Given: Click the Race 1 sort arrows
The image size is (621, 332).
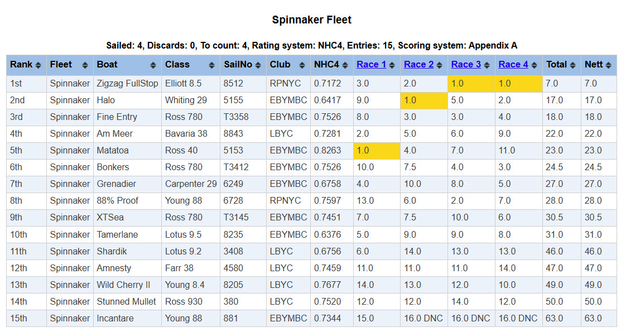Looking at the screenshot, I should (x=393, y=65).
